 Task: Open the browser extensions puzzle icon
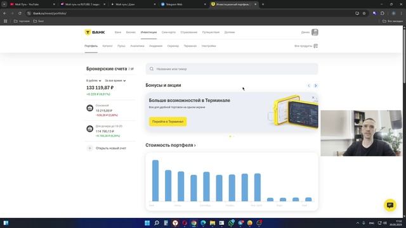[x=383, y=13]
